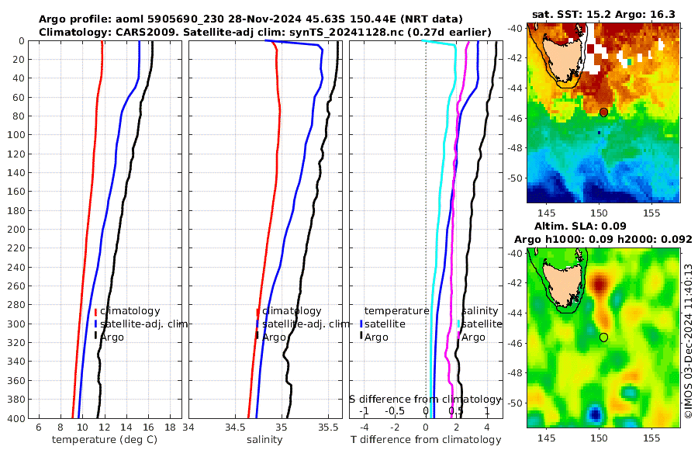
Task: Click the 'Altim. SLA: 0.09' title
Action: (x=580, y=226)
